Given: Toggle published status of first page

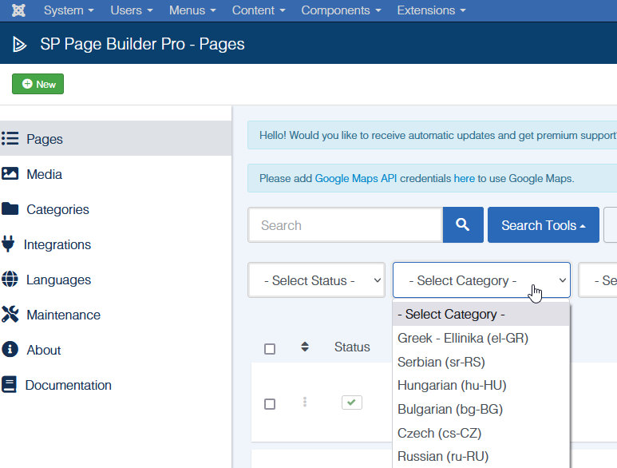Looking at the screenshot, I should (x=352, y=403).
